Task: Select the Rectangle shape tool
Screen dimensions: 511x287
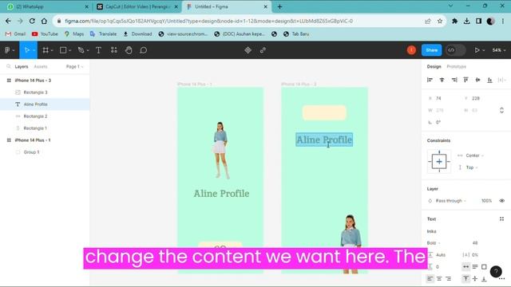Action: (x=63, y=50)
